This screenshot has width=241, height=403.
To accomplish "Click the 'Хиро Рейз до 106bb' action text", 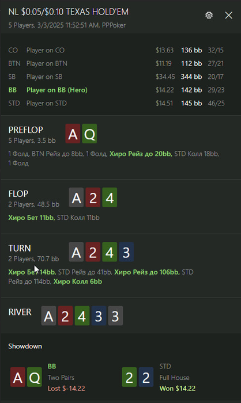I will pos(147,272).
